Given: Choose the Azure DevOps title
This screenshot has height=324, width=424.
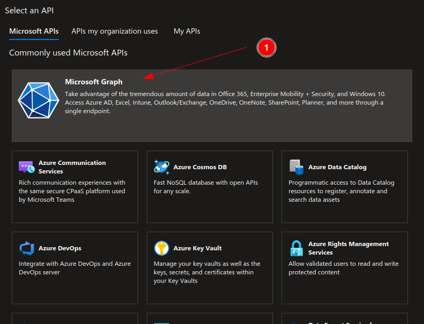Looking at the screenshot, I should point(60,248).
